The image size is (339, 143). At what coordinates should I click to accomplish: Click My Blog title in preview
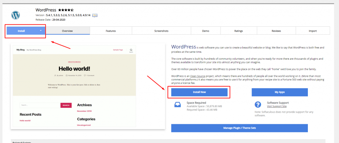[x=21, y=50]
